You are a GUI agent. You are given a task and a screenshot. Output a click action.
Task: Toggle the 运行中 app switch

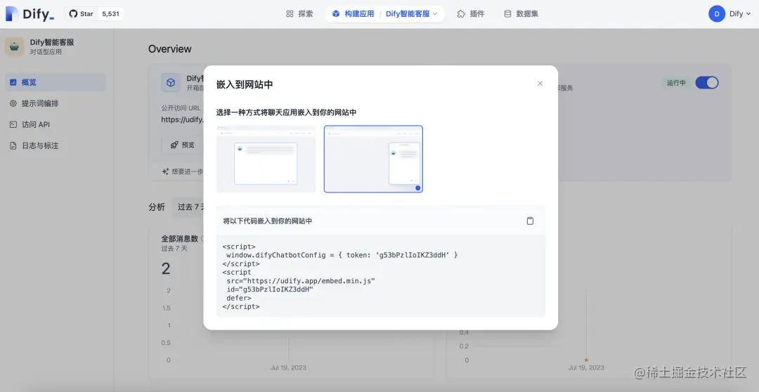[707, 83]
